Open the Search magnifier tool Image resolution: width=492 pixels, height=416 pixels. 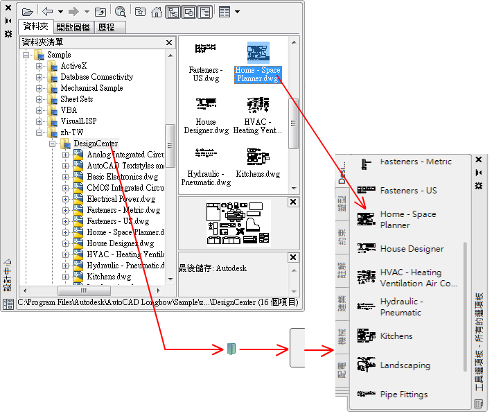coord(120,12)
